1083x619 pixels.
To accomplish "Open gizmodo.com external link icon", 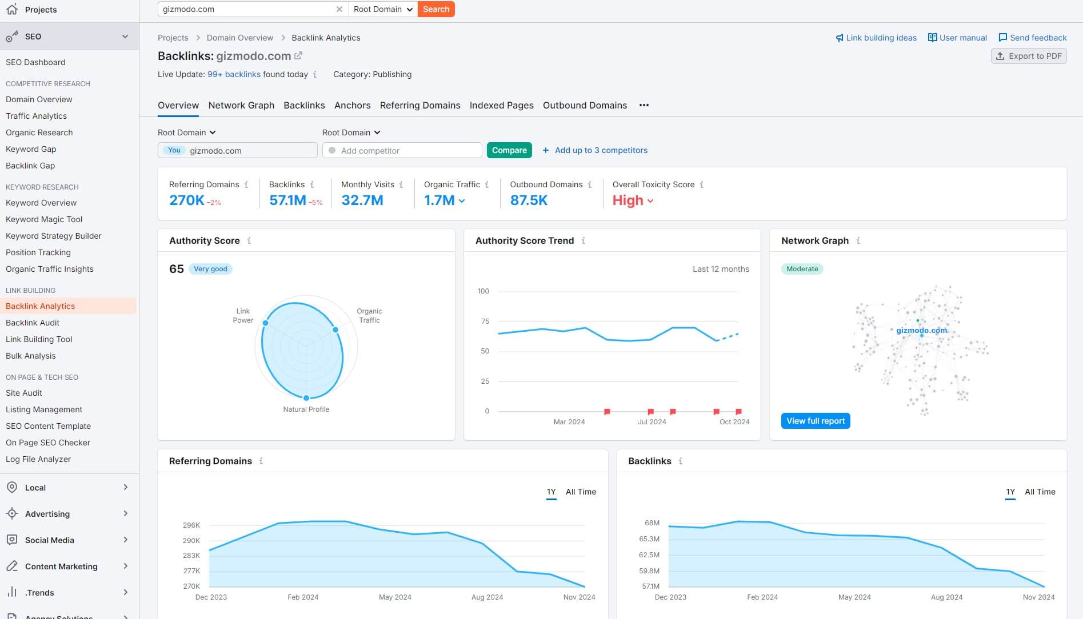I will pyautogui.click(x=298, y=56).
